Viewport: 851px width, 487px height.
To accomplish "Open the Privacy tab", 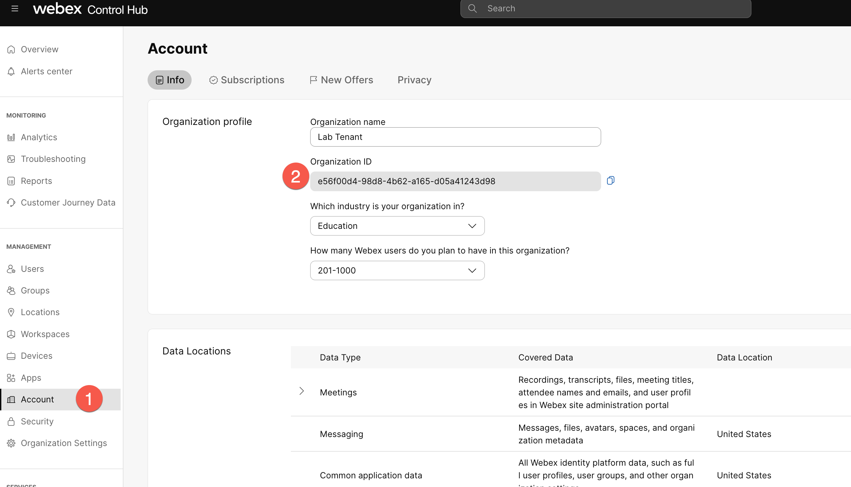I will point(414,80).
